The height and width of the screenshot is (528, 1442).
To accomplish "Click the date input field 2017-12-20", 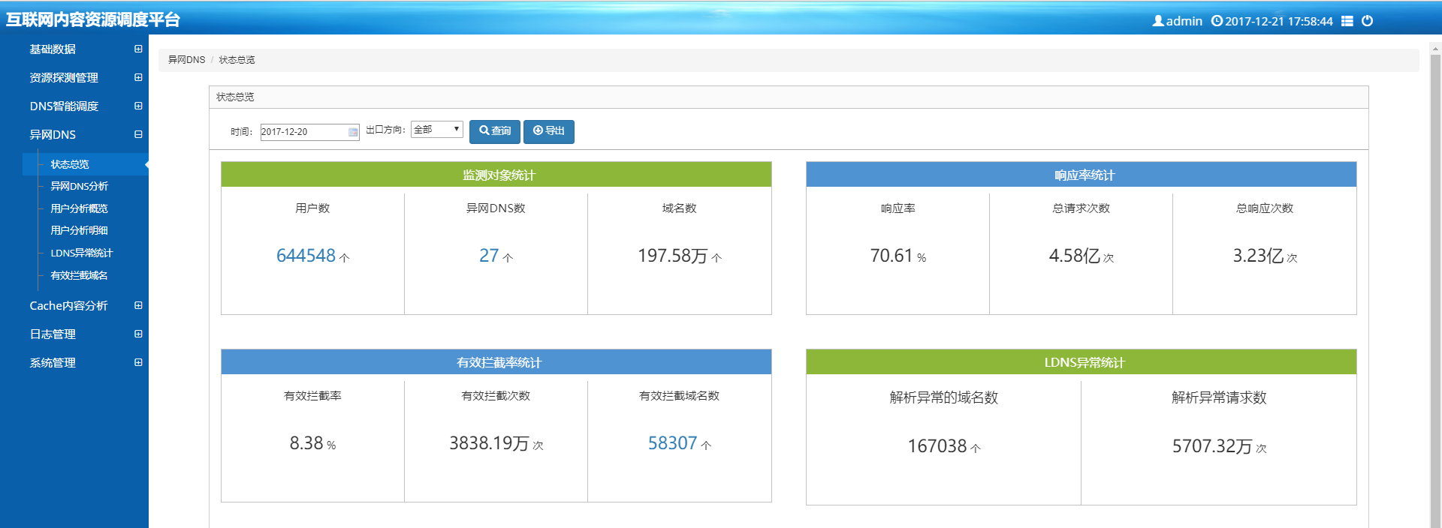I will [x=303, y=132].
